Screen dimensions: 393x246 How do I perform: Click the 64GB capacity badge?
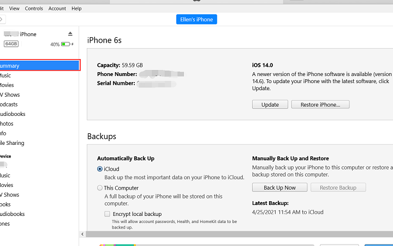[x=11, y=44]
